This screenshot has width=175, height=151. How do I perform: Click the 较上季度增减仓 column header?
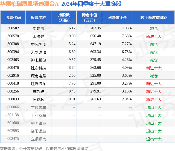(154, 17)
